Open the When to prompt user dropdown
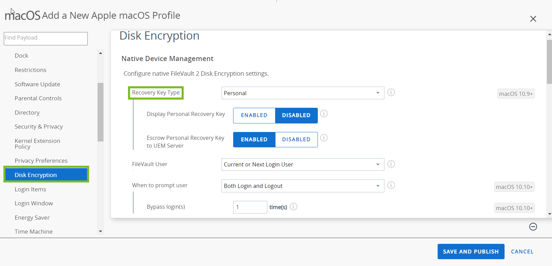This screenshot has width=552, height=266. tap(303, 186)
